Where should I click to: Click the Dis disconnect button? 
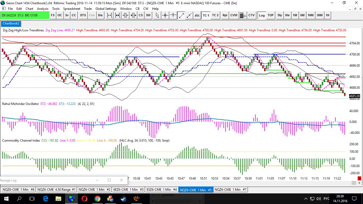tap(100, 15)
